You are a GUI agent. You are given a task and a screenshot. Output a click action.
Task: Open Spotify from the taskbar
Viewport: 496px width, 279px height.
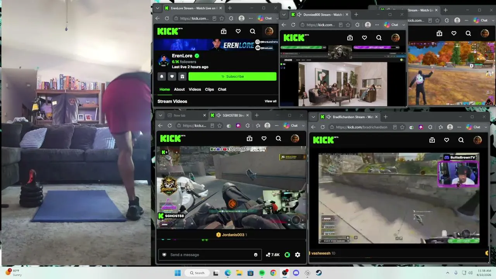click(262, 273)
